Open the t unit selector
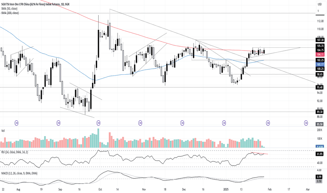Image resolution: width=327 pixels, height=193 pixels. click(318, 11)
